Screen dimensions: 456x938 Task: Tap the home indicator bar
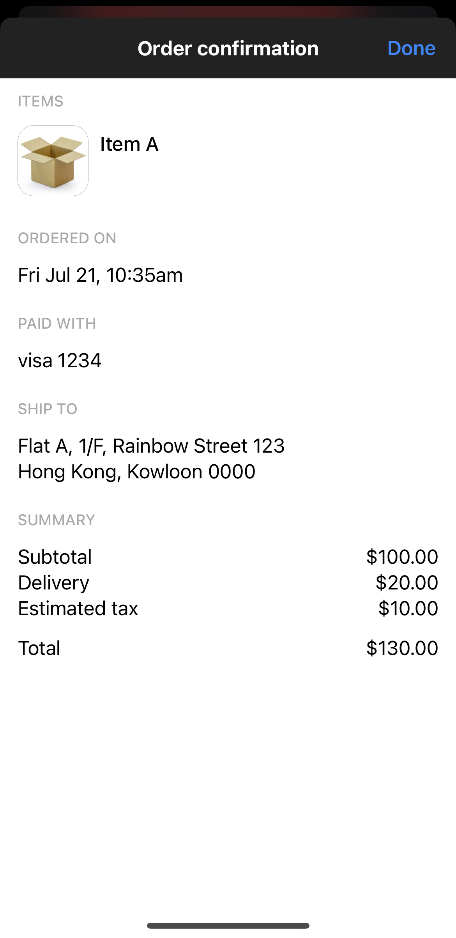228,926
